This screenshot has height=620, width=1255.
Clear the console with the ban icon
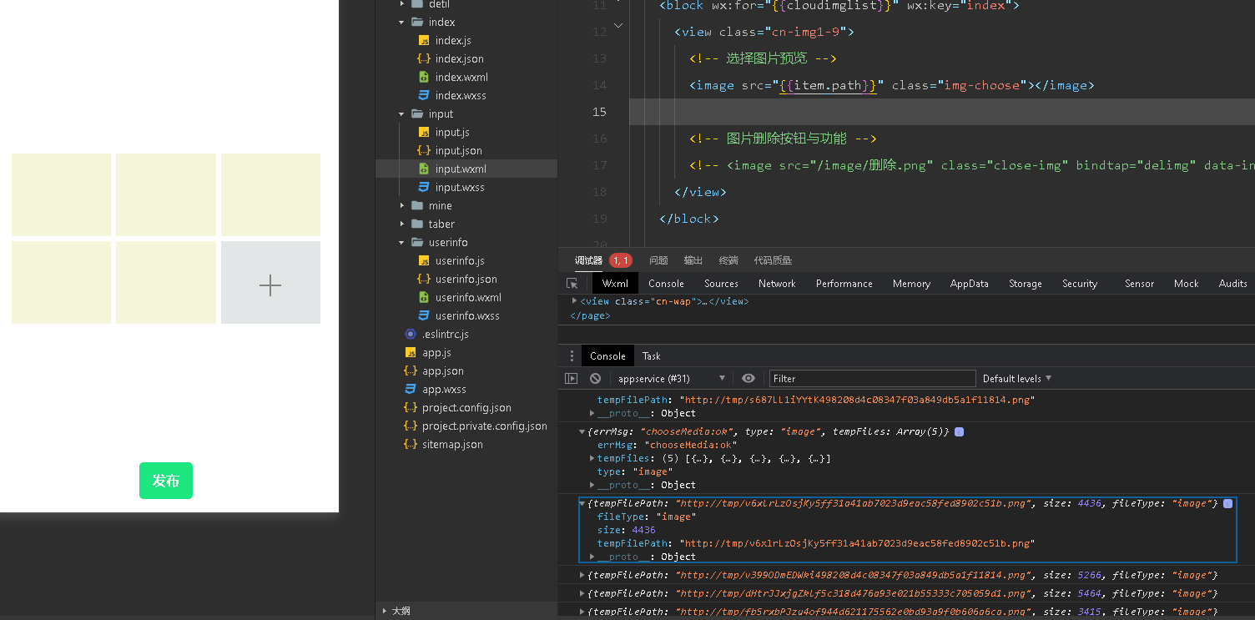[x=595, y=379]
